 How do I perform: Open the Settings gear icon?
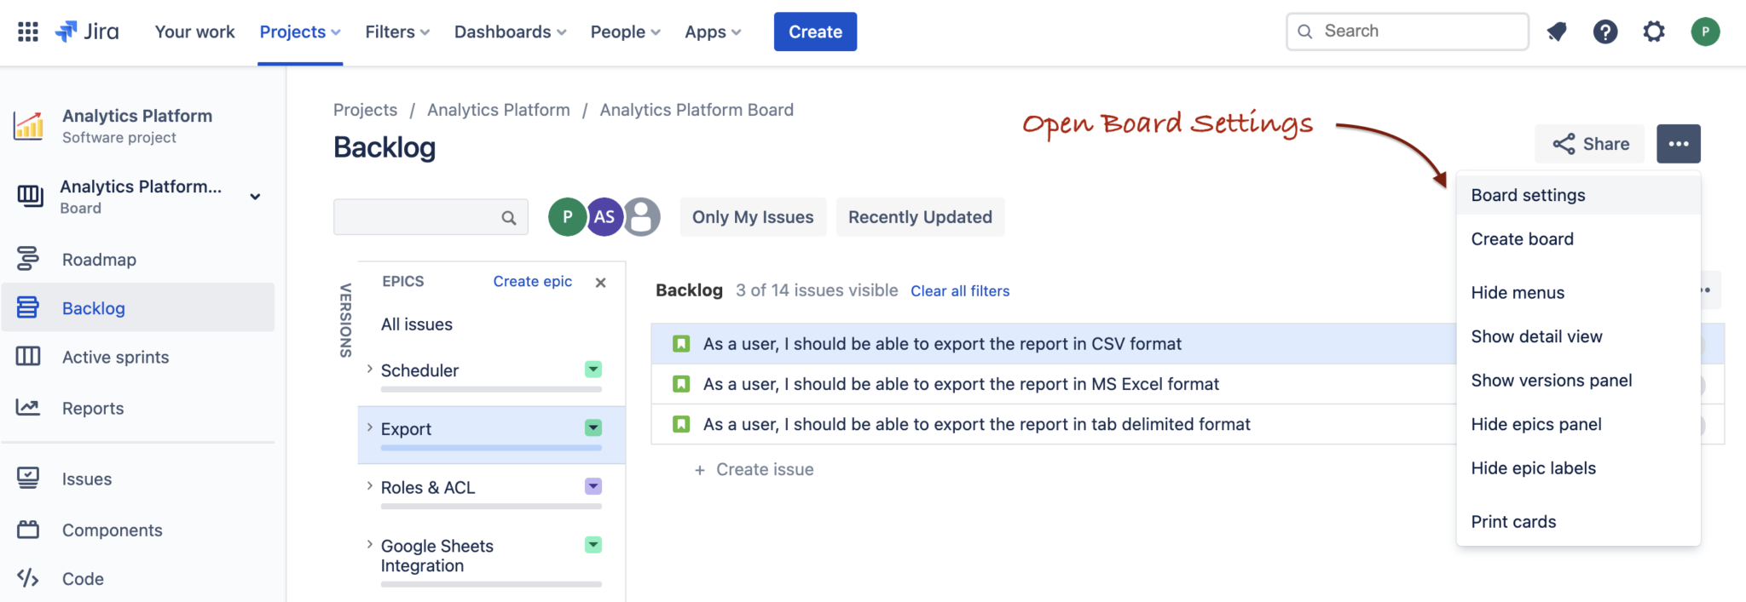pyautogui.click(x=1654, y=32)
